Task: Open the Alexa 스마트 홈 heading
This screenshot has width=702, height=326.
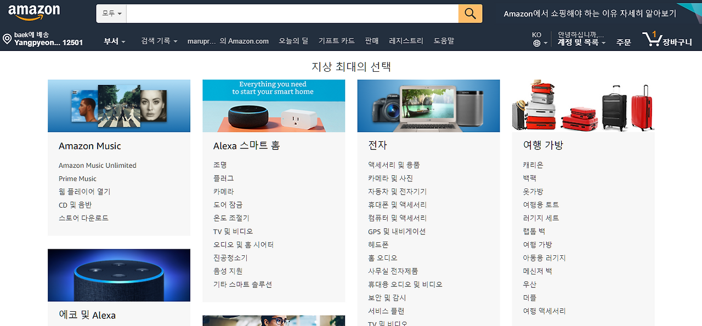Action: pos(247,146)
